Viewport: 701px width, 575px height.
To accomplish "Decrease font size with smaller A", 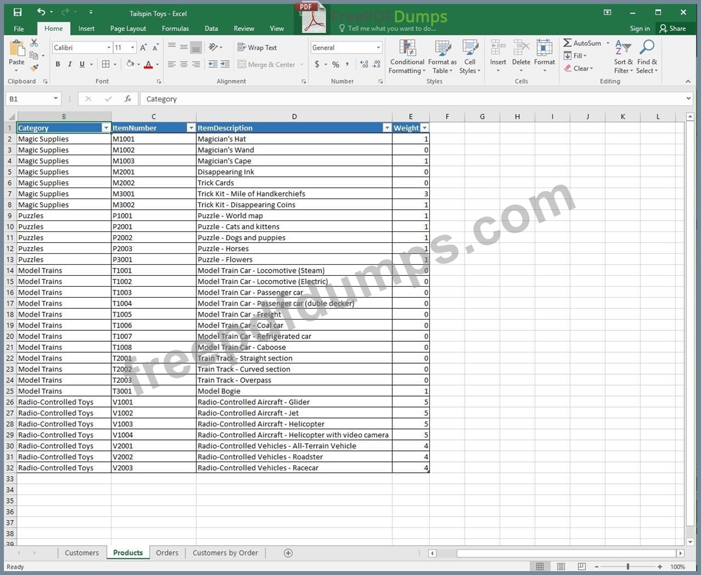I will (x=156, y=47).
